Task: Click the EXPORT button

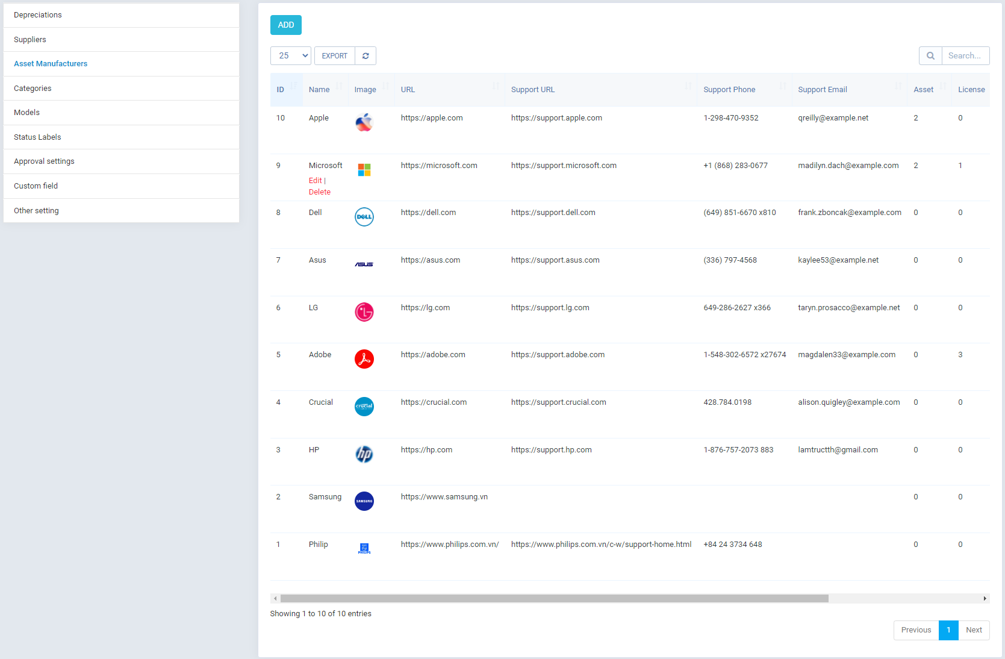Action: (x=335, y=56)
